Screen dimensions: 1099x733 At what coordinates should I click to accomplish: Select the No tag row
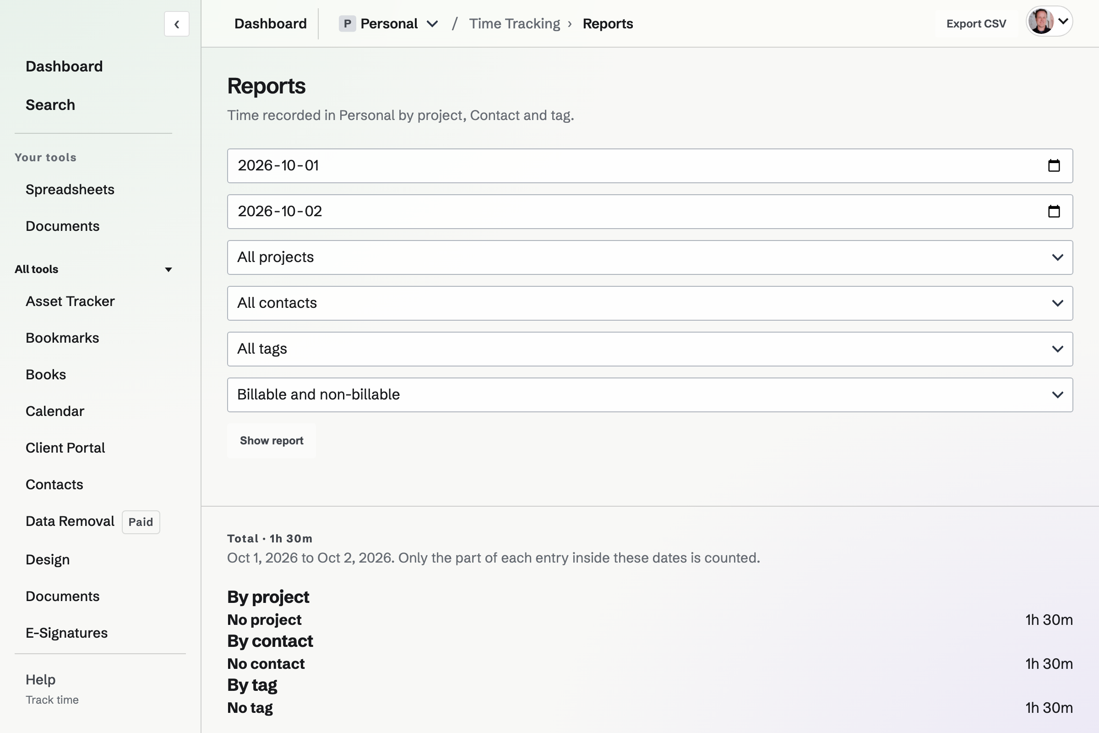(650, 708)
